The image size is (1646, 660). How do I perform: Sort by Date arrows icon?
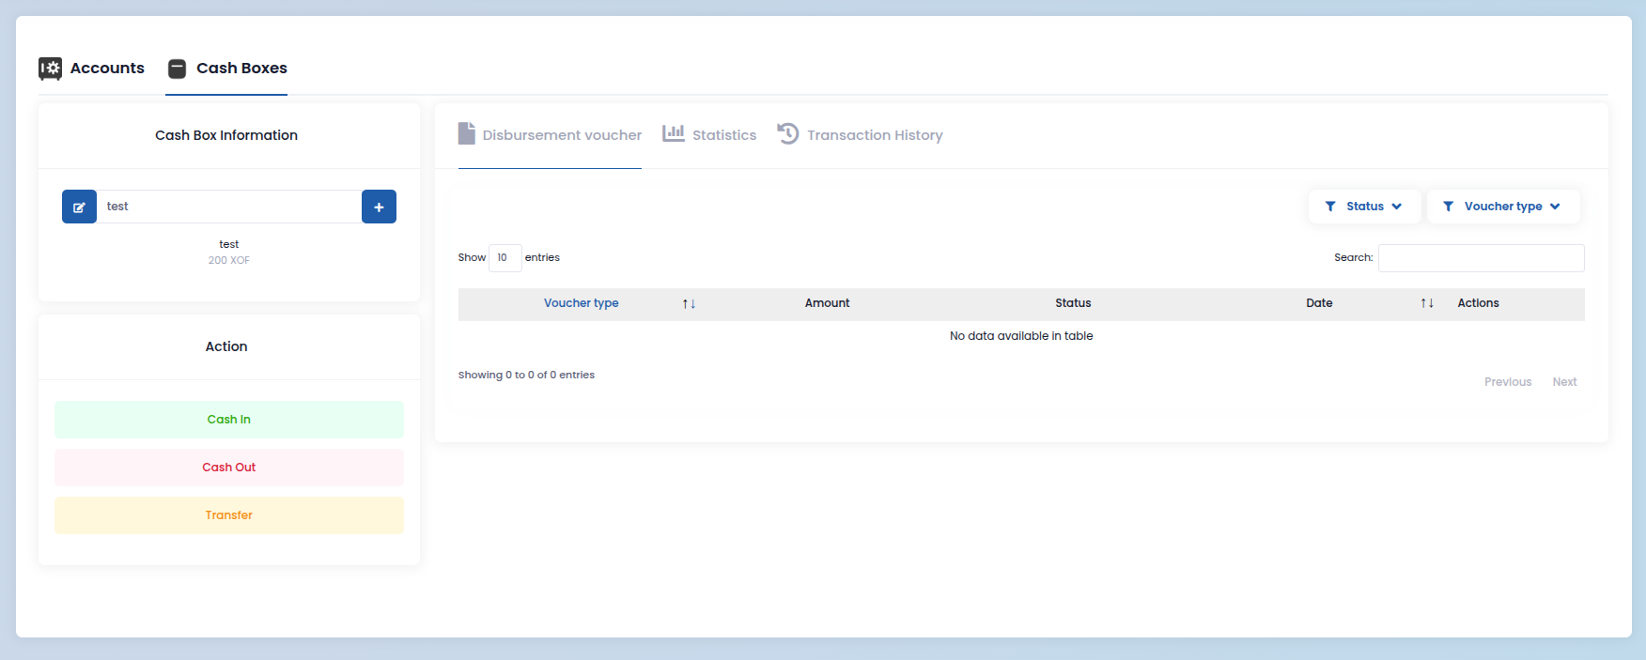[x=1427, y=303]
